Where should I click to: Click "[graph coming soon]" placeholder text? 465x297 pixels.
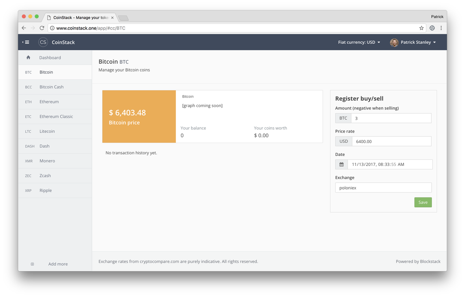click(202, 106)
